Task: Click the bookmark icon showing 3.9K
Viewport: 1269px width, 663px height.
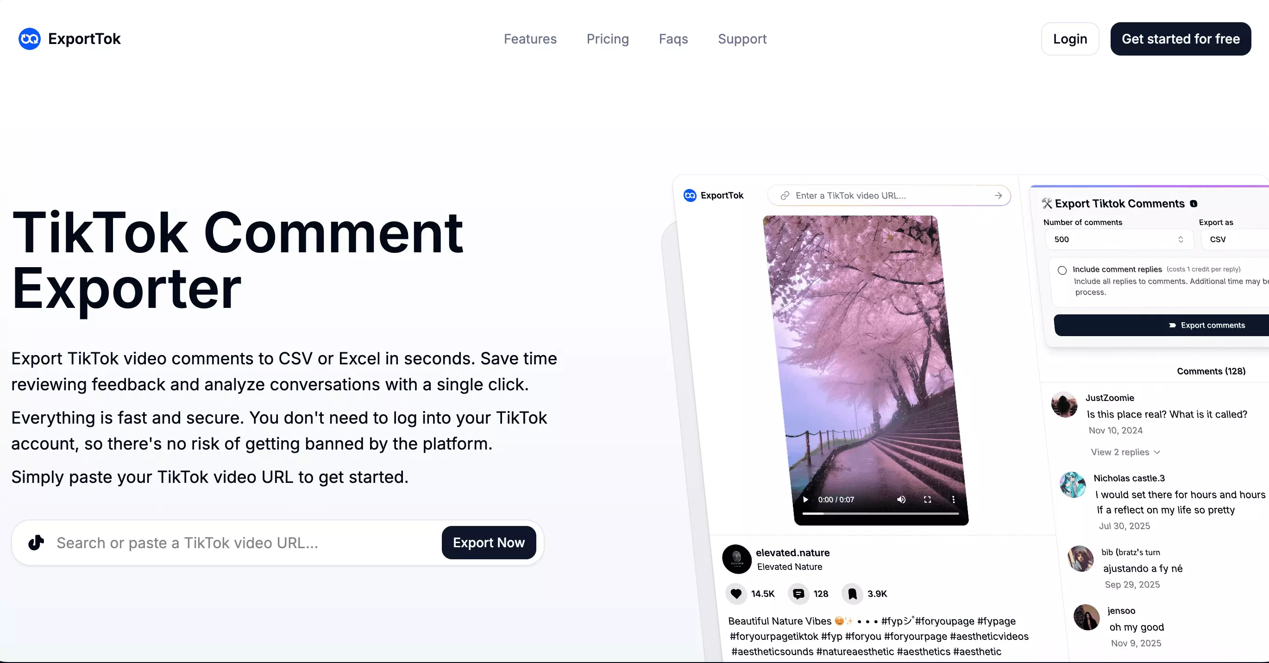Action: pyautogui.click(x=852, y=594)
